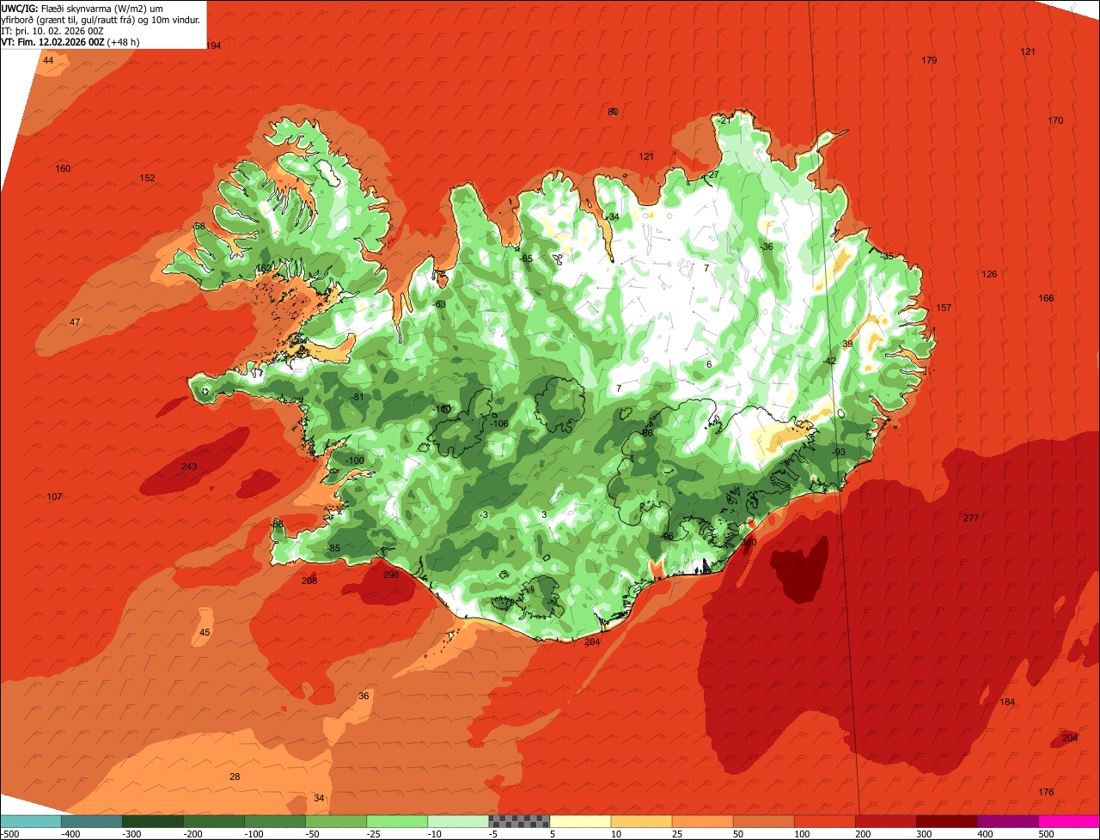Click the map value 160 northwest of Iceland
The height and width of the screenshot is (840, 1100).
tap(63, 168)
